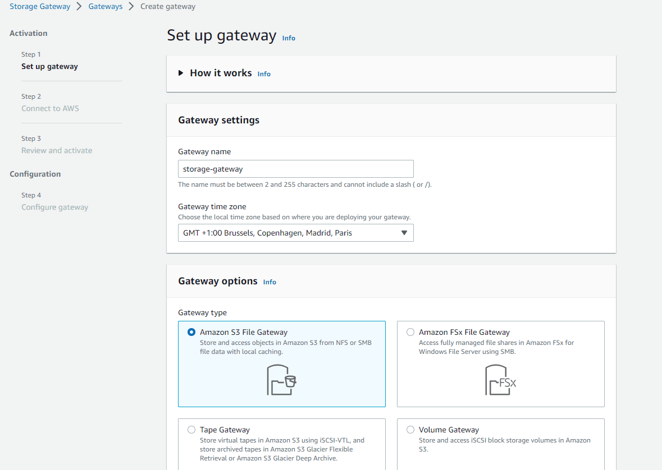Viewport: 662px width, 470px height.
Task: Click breadcrumb chevron after Gateways
Action: (131, 7)
